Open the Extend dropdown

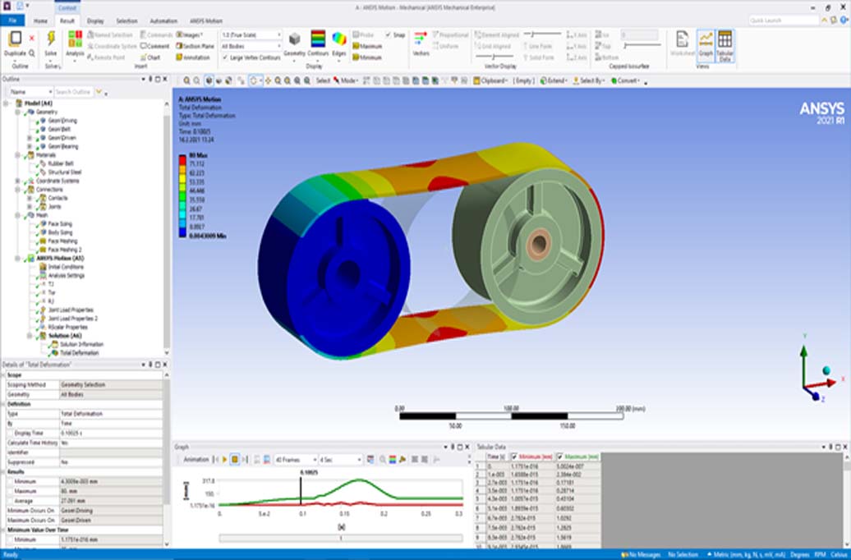coord(554,80)
